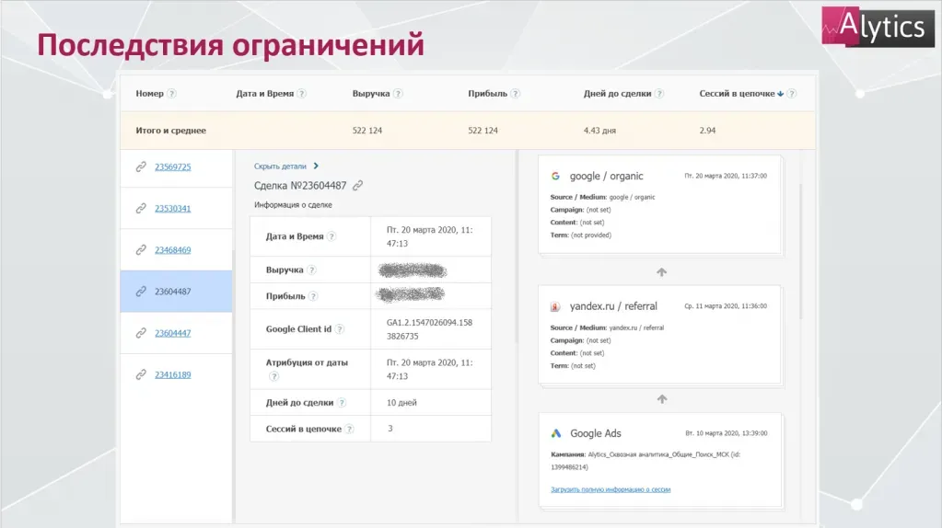Click help icon in Выручка detail row

tap(311, 270)
